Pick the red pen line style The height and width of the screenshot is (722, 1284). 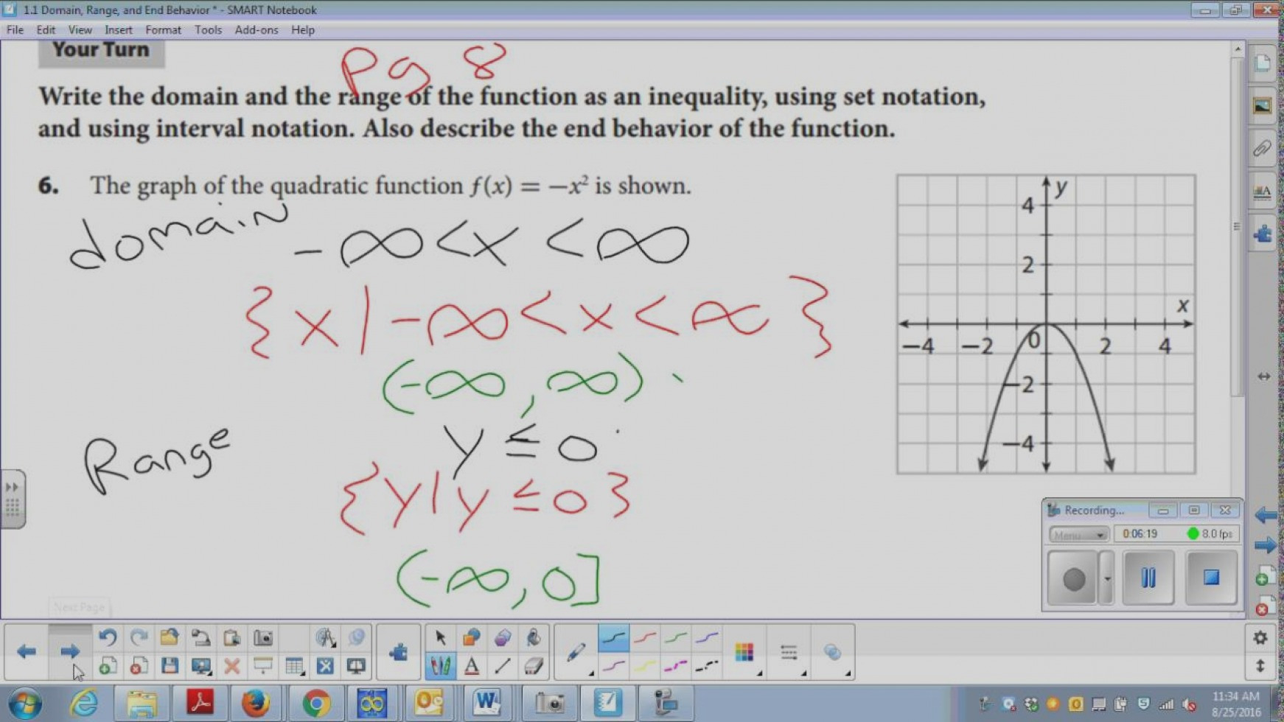(x=645, y=638)
